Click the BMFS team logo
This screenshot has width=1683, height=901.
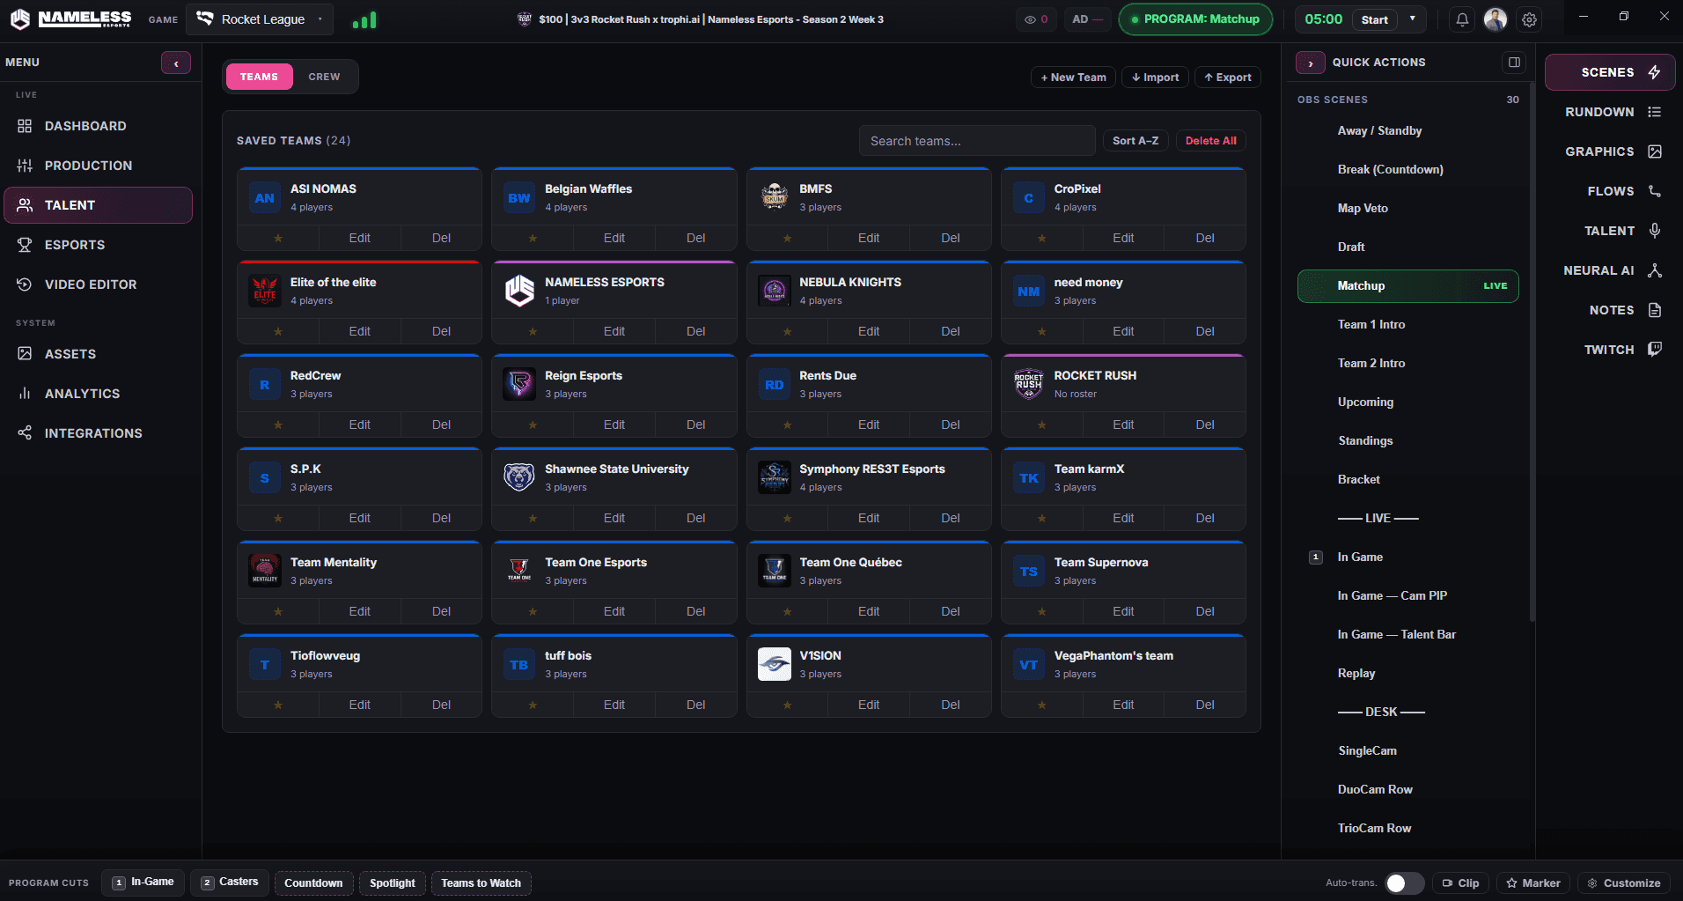[775, 197]
